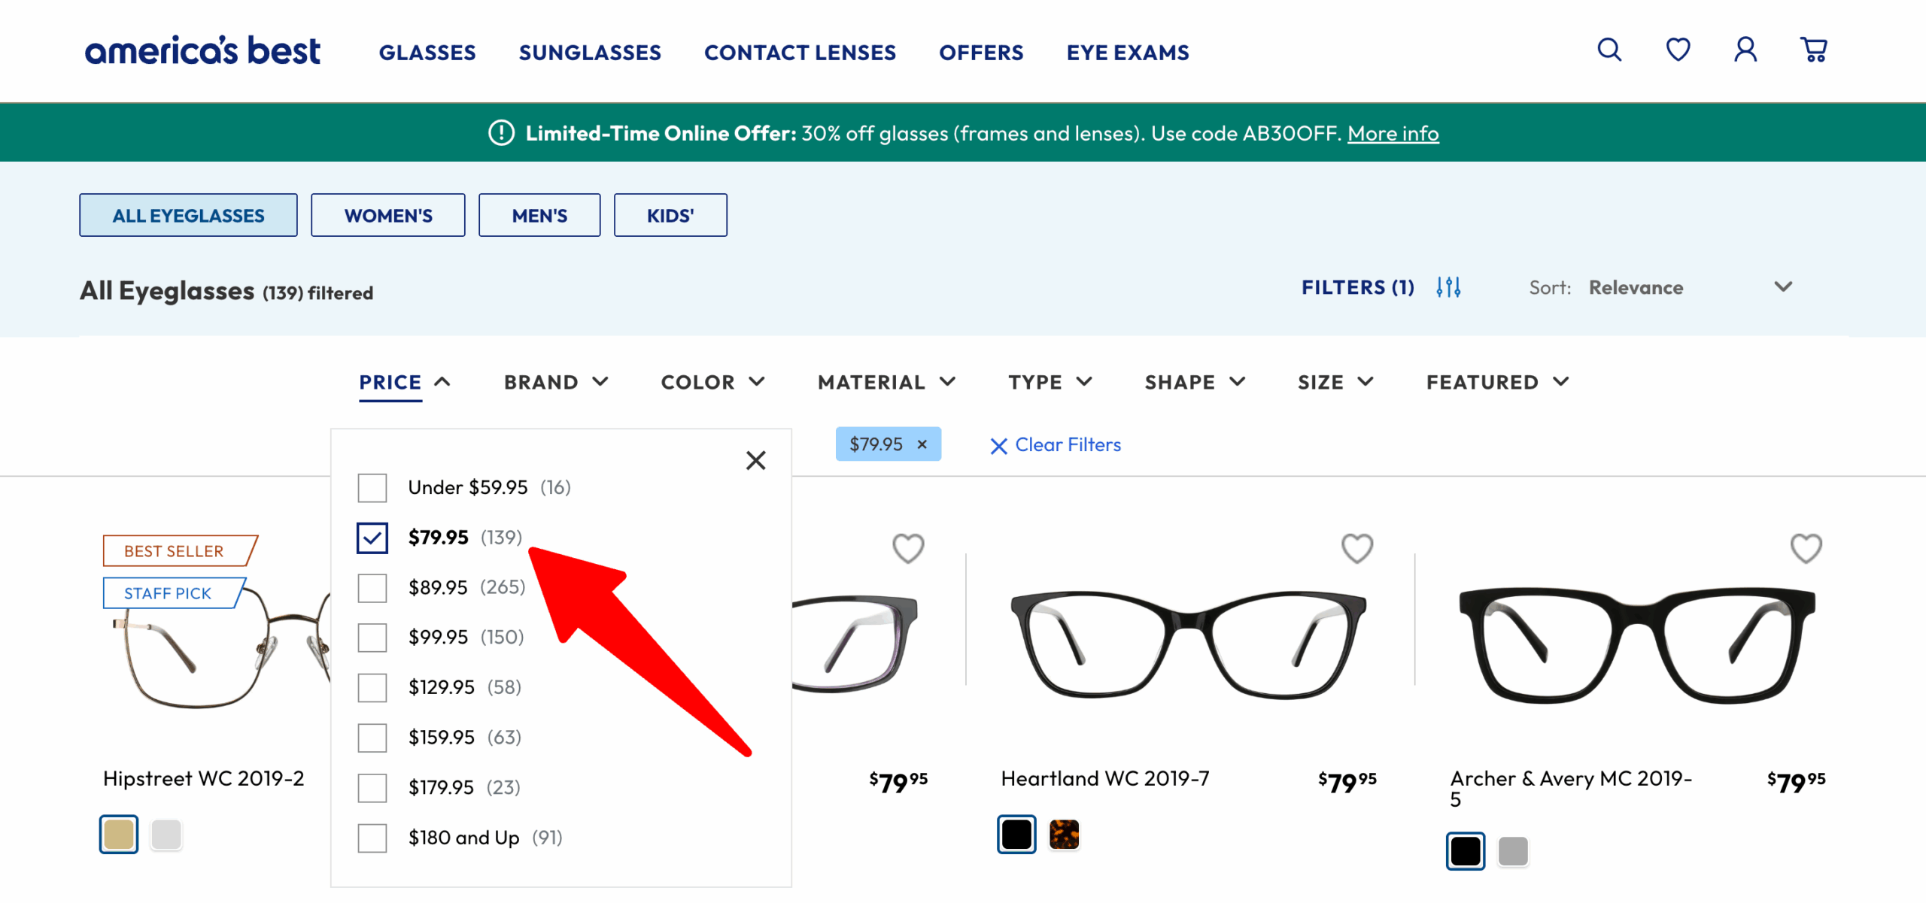Click the America's Best logo
The width and height of the screenshot is (1926, 903).
(202, 50)
